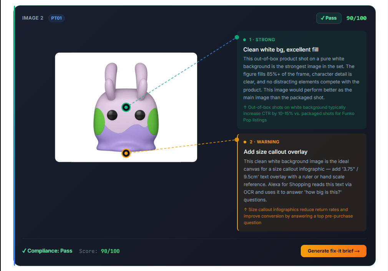
Task: Click the orange annotation marker at figure's base
Action: click(x=126, y=153)
